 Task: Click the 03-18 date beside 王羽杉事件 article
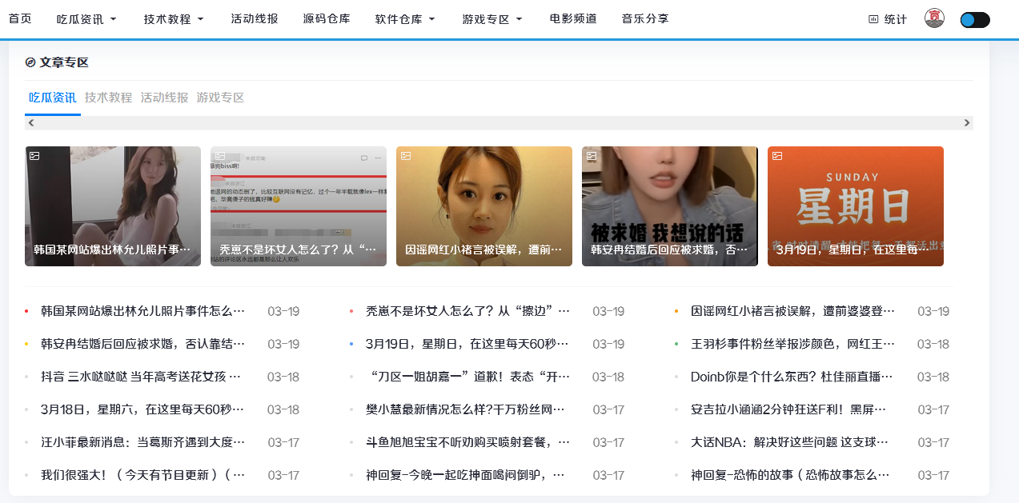933,344
